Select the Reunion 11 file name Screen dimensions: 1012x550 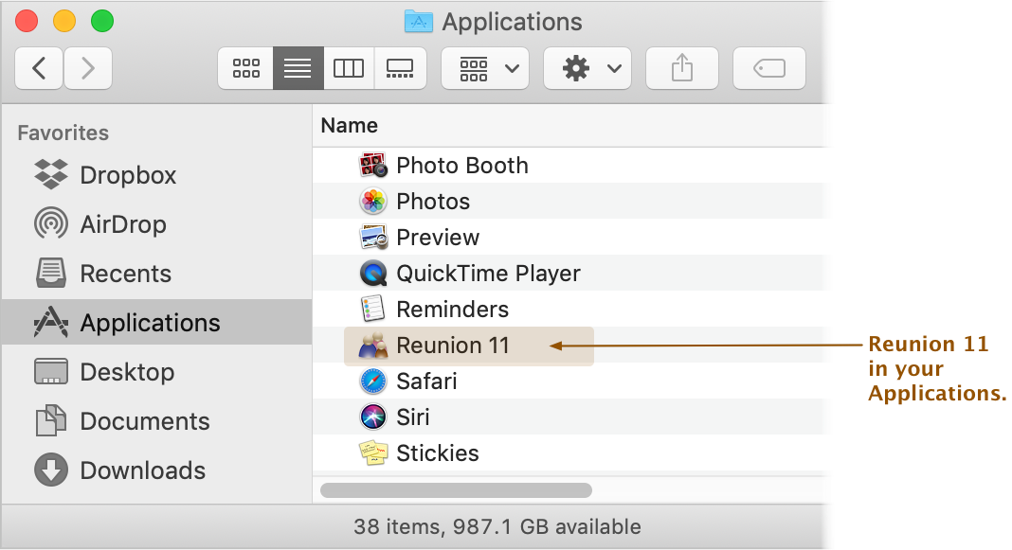(452, 346)
